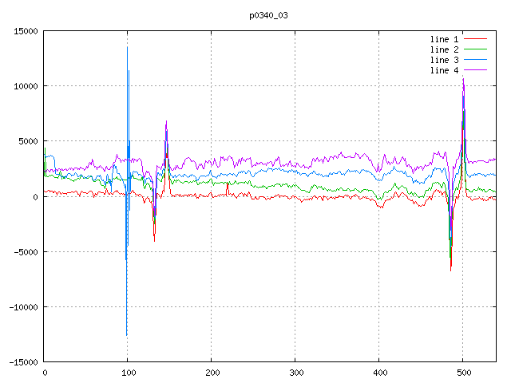Click the tall blue spike peak near x=100
511x383 pixels.
pyautogui.click(x=128, y=48)
